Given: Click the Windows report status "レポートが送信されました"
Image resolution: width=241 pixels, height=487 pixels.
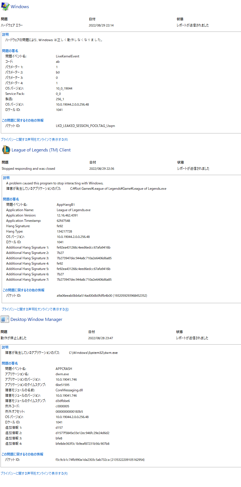Looking at the screenshot, I should (193, 25).
